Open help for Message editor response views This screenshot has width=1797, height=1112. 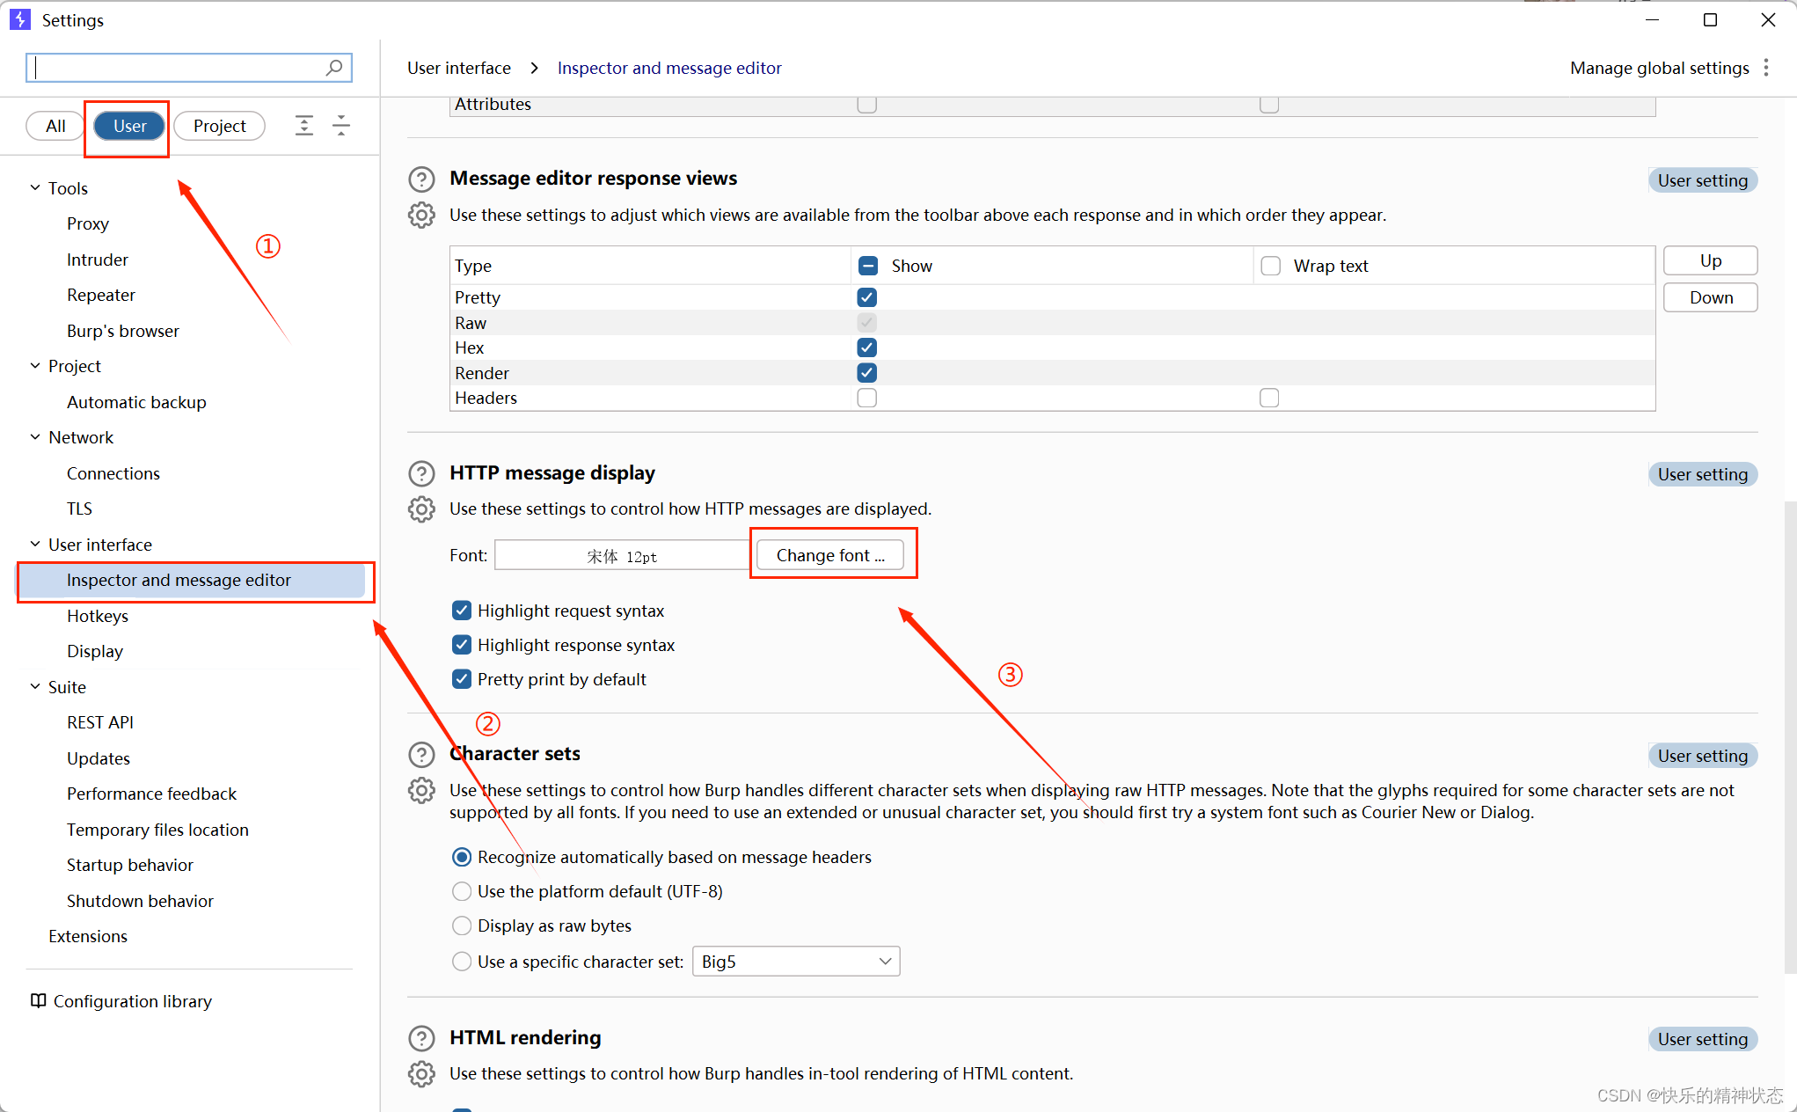click(421, 179)
